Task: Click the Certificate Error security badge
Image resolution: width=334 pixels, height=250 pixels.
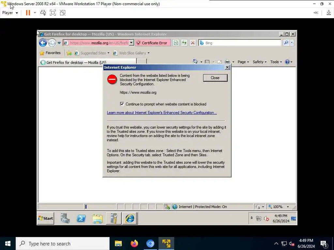Action: [153, 43]
